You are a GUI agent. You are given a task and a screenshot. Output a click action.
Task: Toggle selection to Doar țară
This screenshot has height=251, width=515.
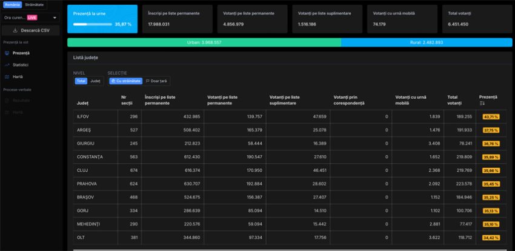tap(158, 81)
